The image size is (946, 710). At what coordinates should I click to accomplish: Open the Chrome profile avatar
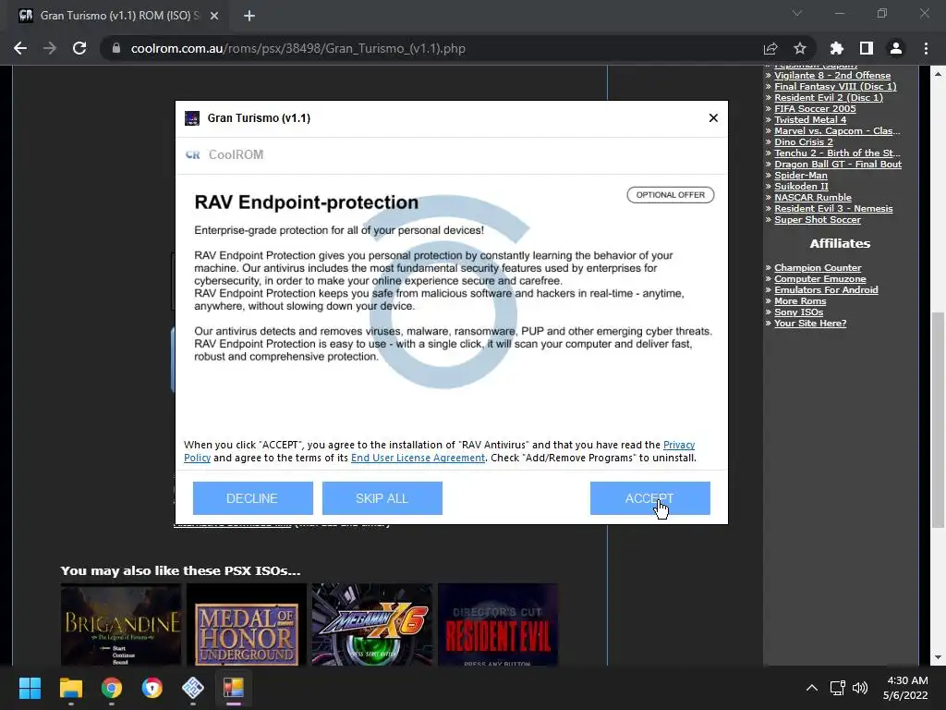point(896,48)
